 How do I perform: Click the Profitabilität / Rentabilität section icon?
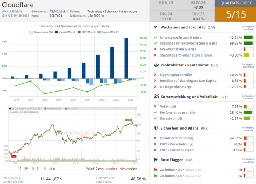pos(156,65)
